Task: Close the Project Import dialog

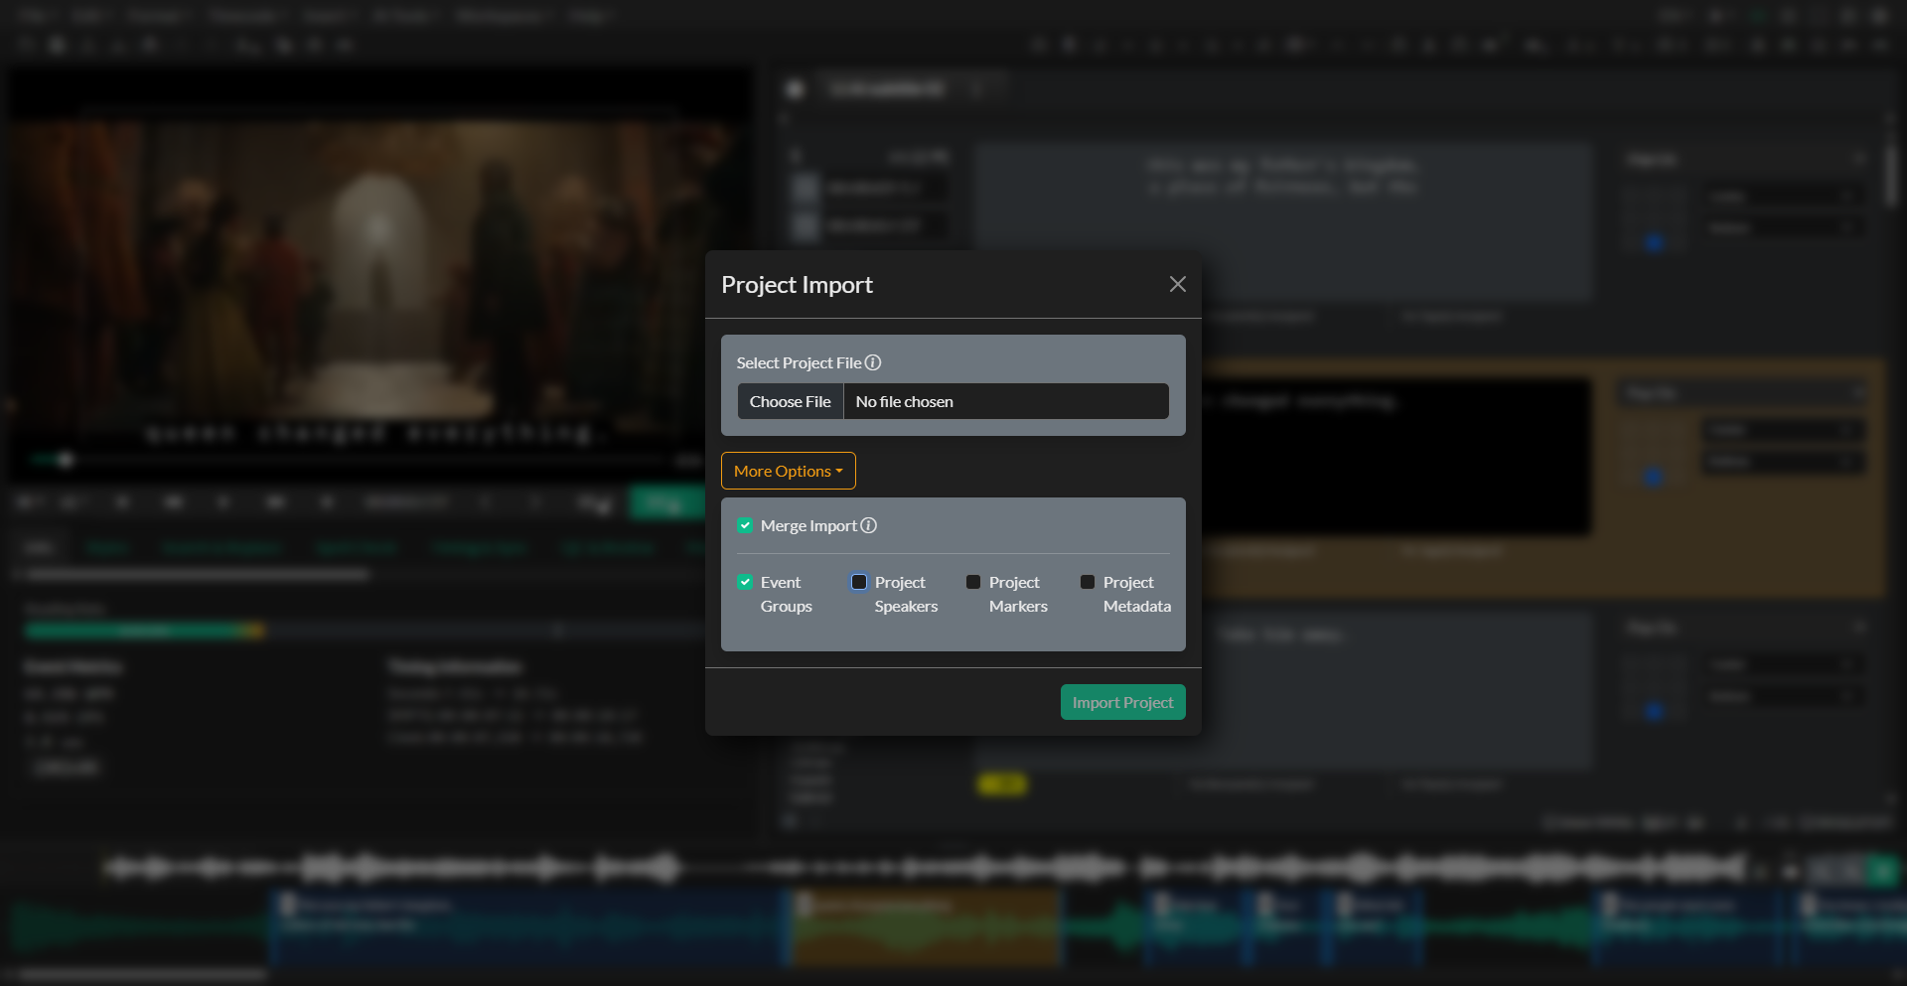Action: click(1177, 284)
